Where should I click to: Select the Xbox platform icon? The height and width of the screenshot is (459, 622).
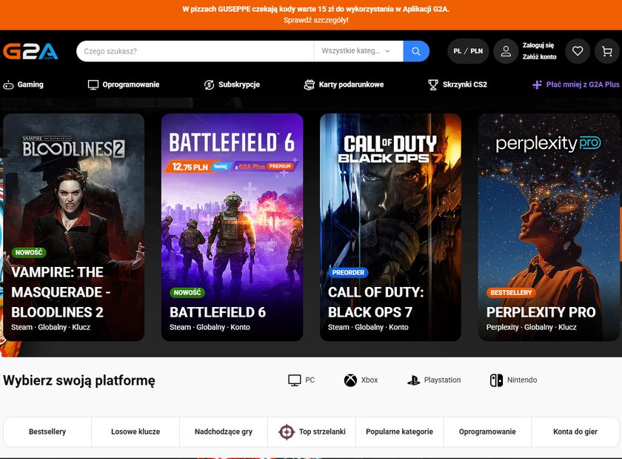click(x=350, y=380)
